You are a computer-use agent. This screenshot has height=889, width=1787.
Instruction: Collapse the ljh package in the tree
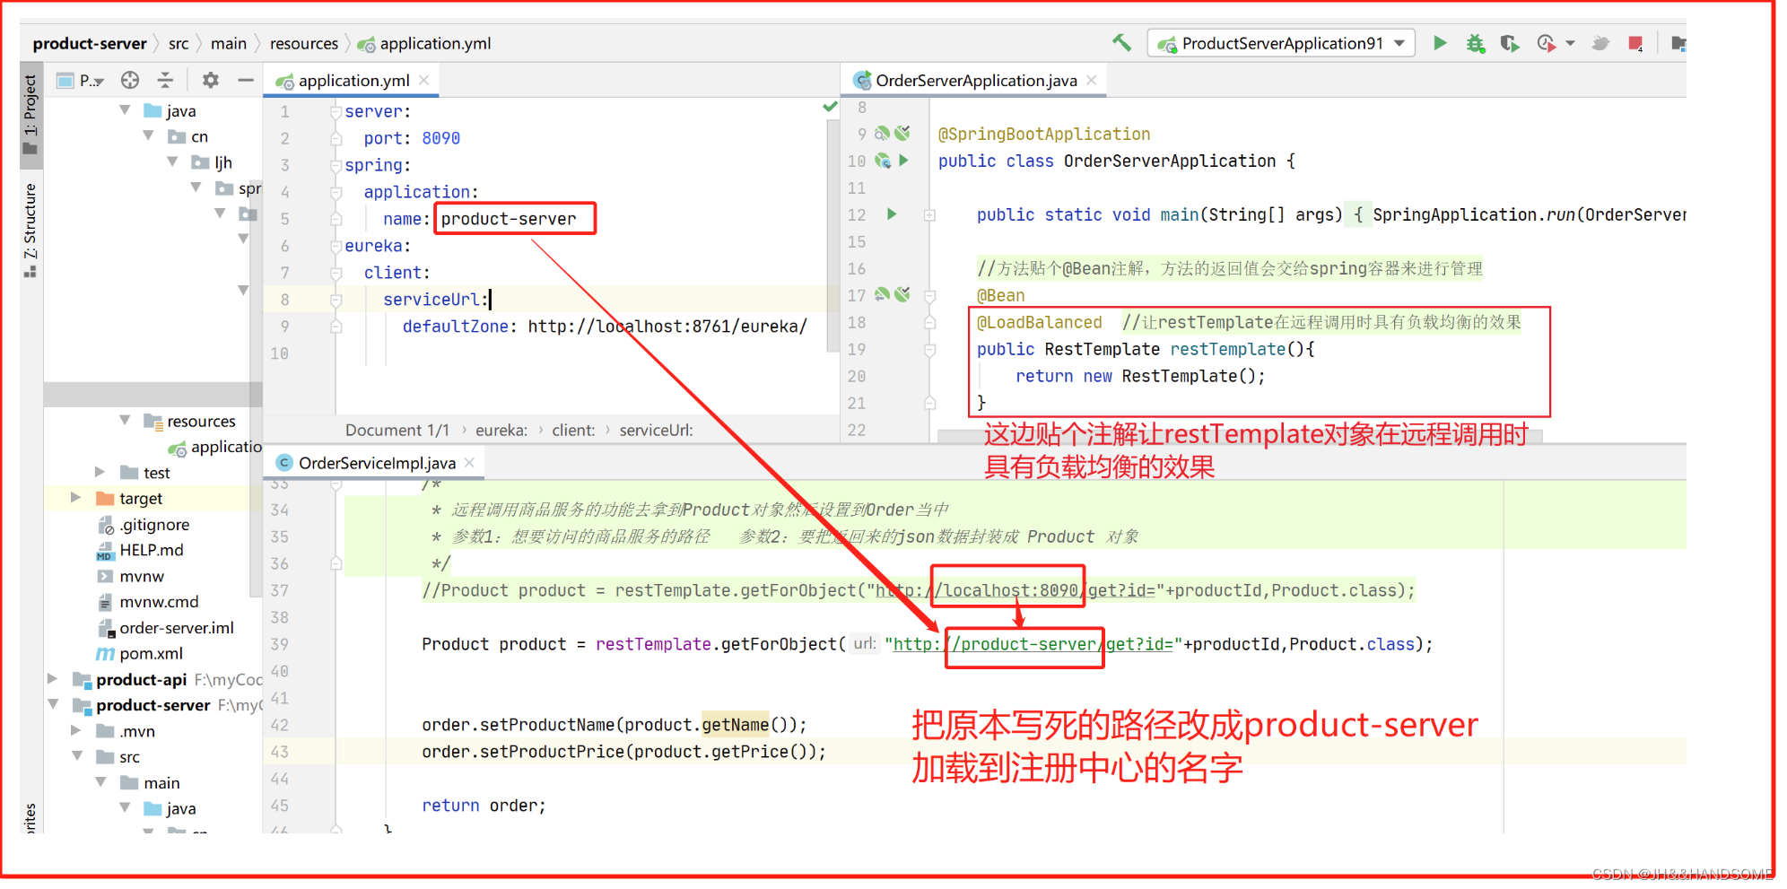pyautogui.click(x=172, y=161)
